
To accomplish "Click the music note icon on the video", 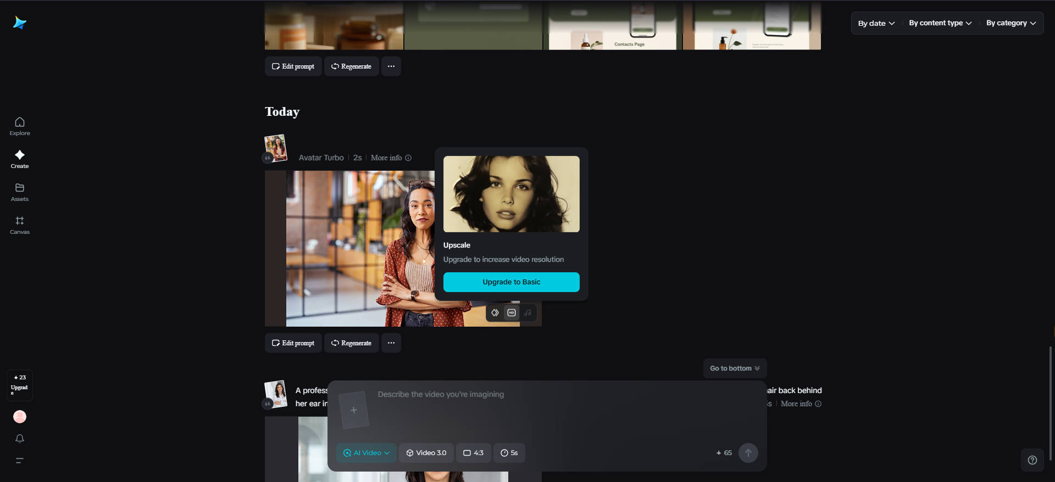I will 528,313.
